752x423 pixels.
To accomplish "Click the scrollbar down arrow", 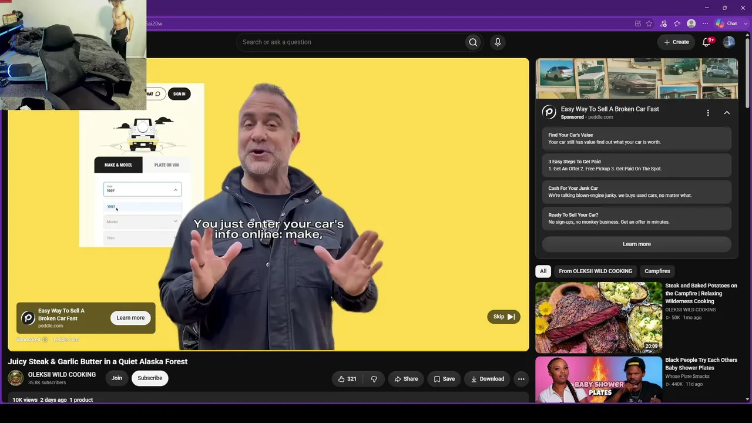I will (x=747, y=399).
